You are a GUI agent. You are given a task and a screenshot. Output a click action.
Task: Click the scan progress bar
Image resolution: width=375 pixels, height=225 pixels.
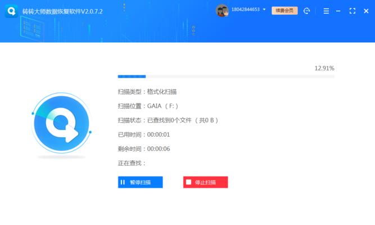coord(226,76)
